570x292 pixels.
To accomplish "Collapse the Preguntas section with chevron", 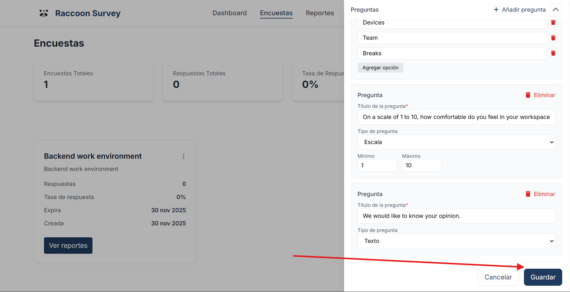I will [x=555, y=10].
